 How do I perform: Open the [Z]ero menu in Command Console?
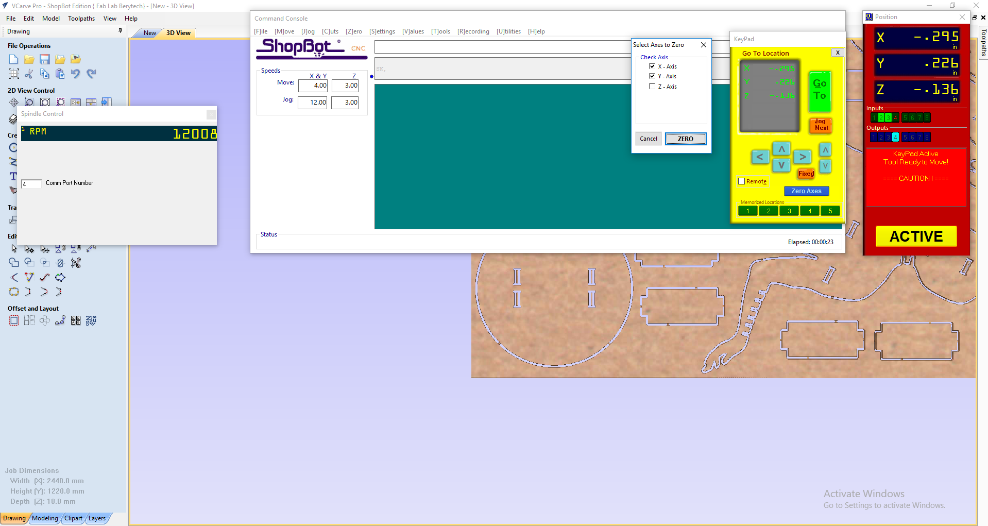(354, 31)
